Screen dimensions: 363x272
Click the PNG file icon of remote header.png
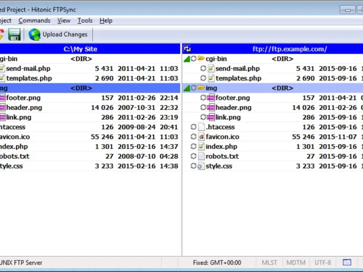tap(211, 107)
